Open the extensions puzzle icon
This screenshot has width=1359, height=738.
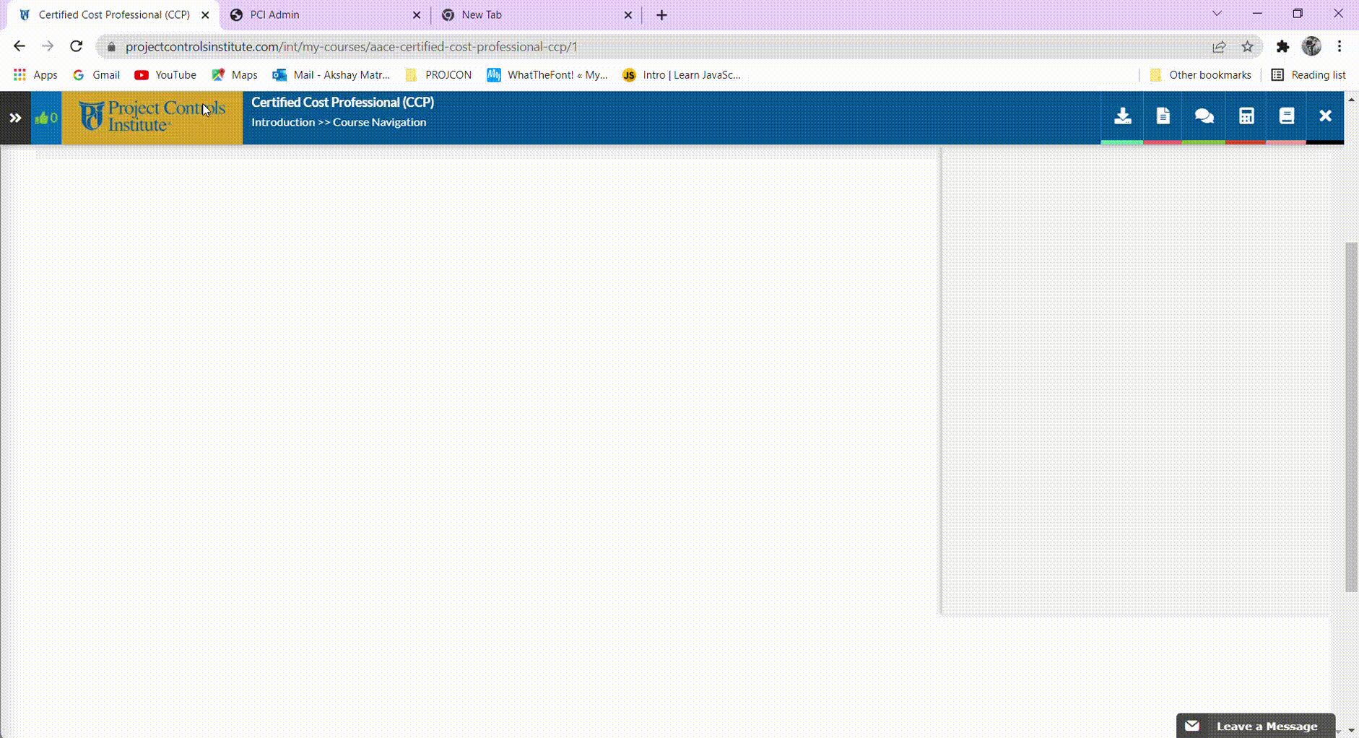click(1282, 47)
